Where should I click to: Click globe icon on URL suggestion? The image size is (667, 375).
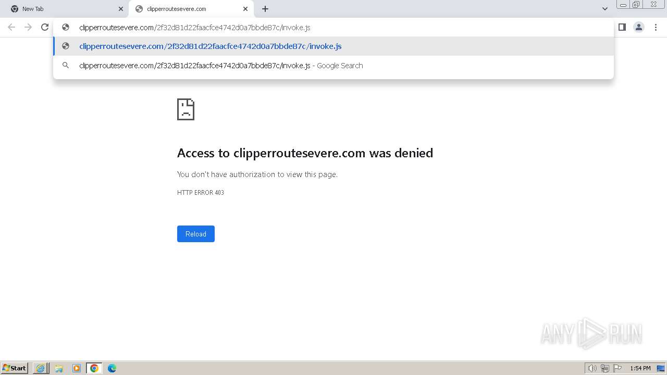click(66, 46)
